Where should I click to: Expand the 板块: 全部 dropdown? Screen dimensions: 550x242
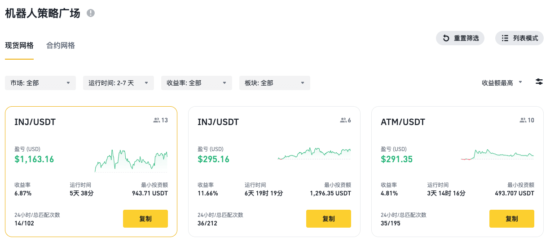pyautogui.click(x=275, y=83)
